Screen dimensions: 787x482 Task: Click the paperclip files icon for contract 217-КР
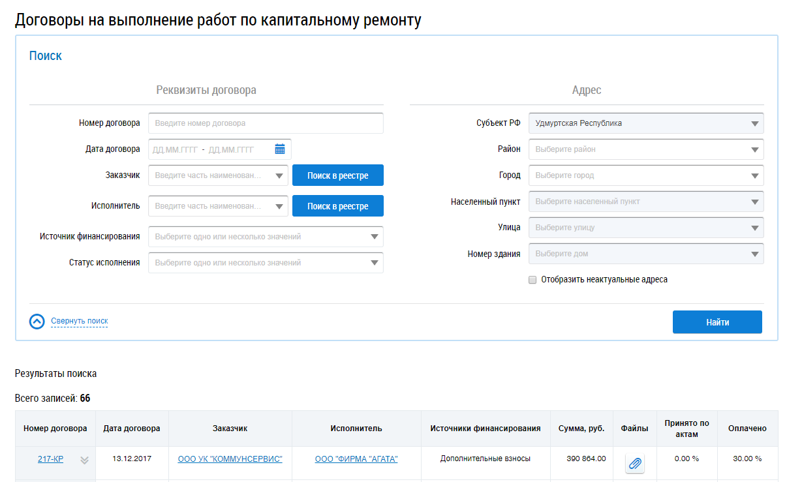click(x=635, y=464)
